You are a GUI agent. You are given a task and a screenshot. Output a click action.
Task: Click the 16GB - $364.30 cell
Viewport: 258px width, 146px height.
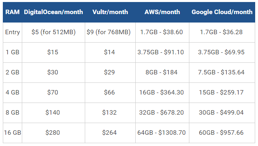[x=162, y=93]
